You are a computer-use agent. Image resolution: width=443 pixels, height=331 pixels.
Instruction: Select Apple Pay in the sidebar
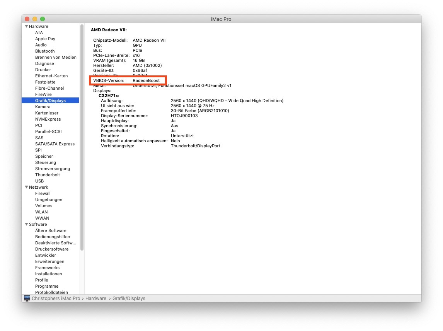[x=45, y=39]
